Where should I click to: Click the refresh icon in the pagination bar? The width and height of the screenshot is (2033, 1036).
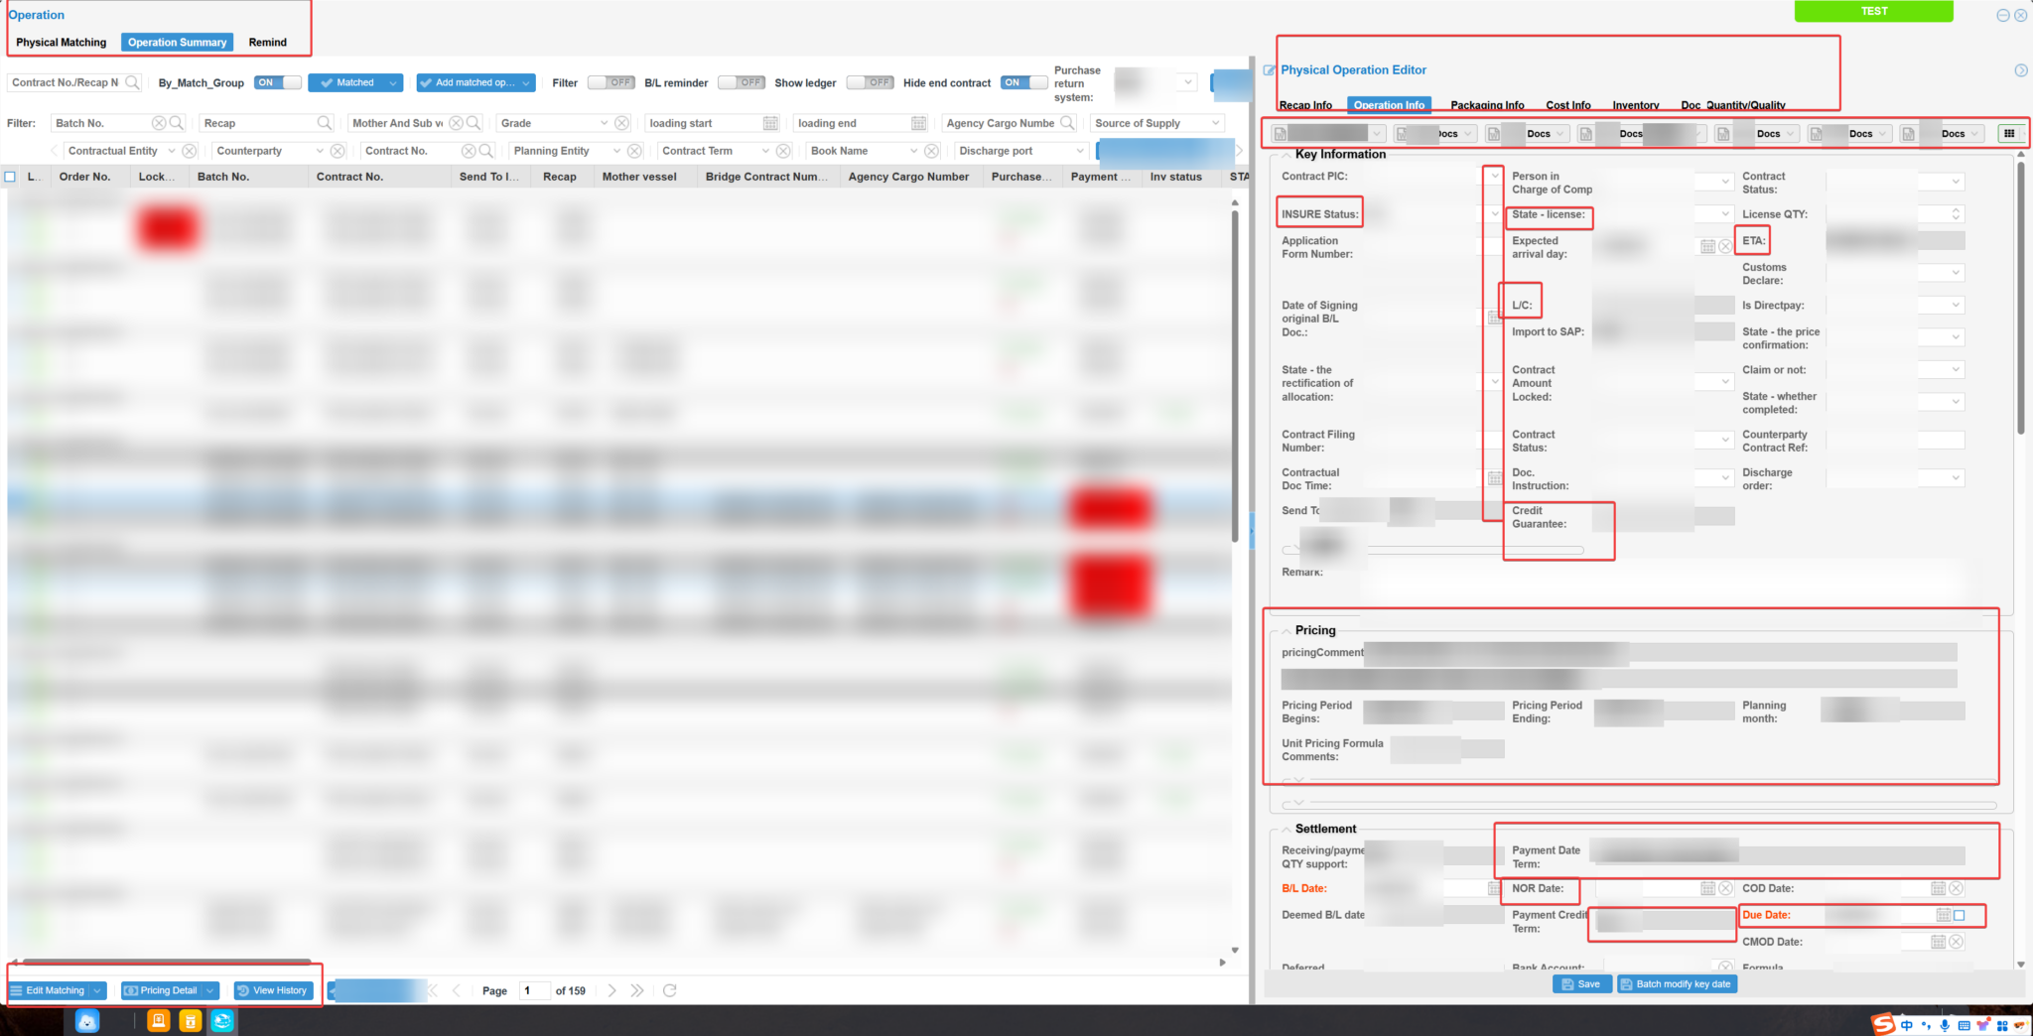(x=670, y=990)
